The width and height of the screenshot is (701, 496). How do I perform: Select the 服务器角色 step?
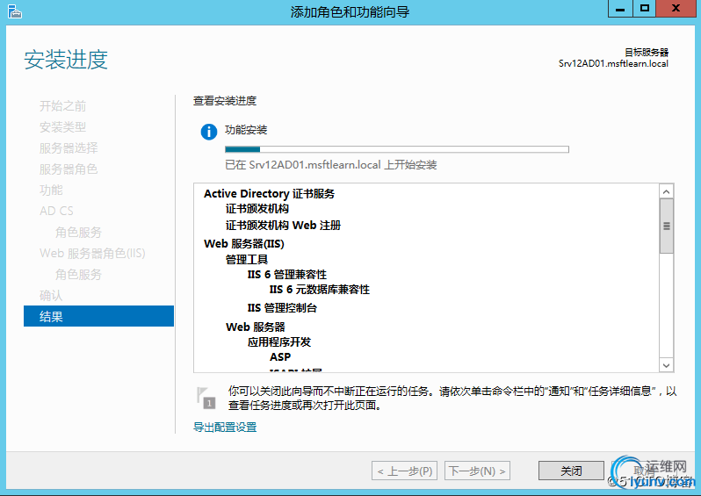(x=69, y=169)
